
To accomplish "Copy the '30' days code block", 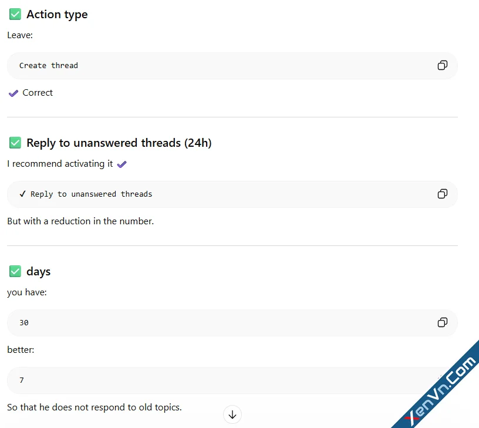I will point(443,322).
